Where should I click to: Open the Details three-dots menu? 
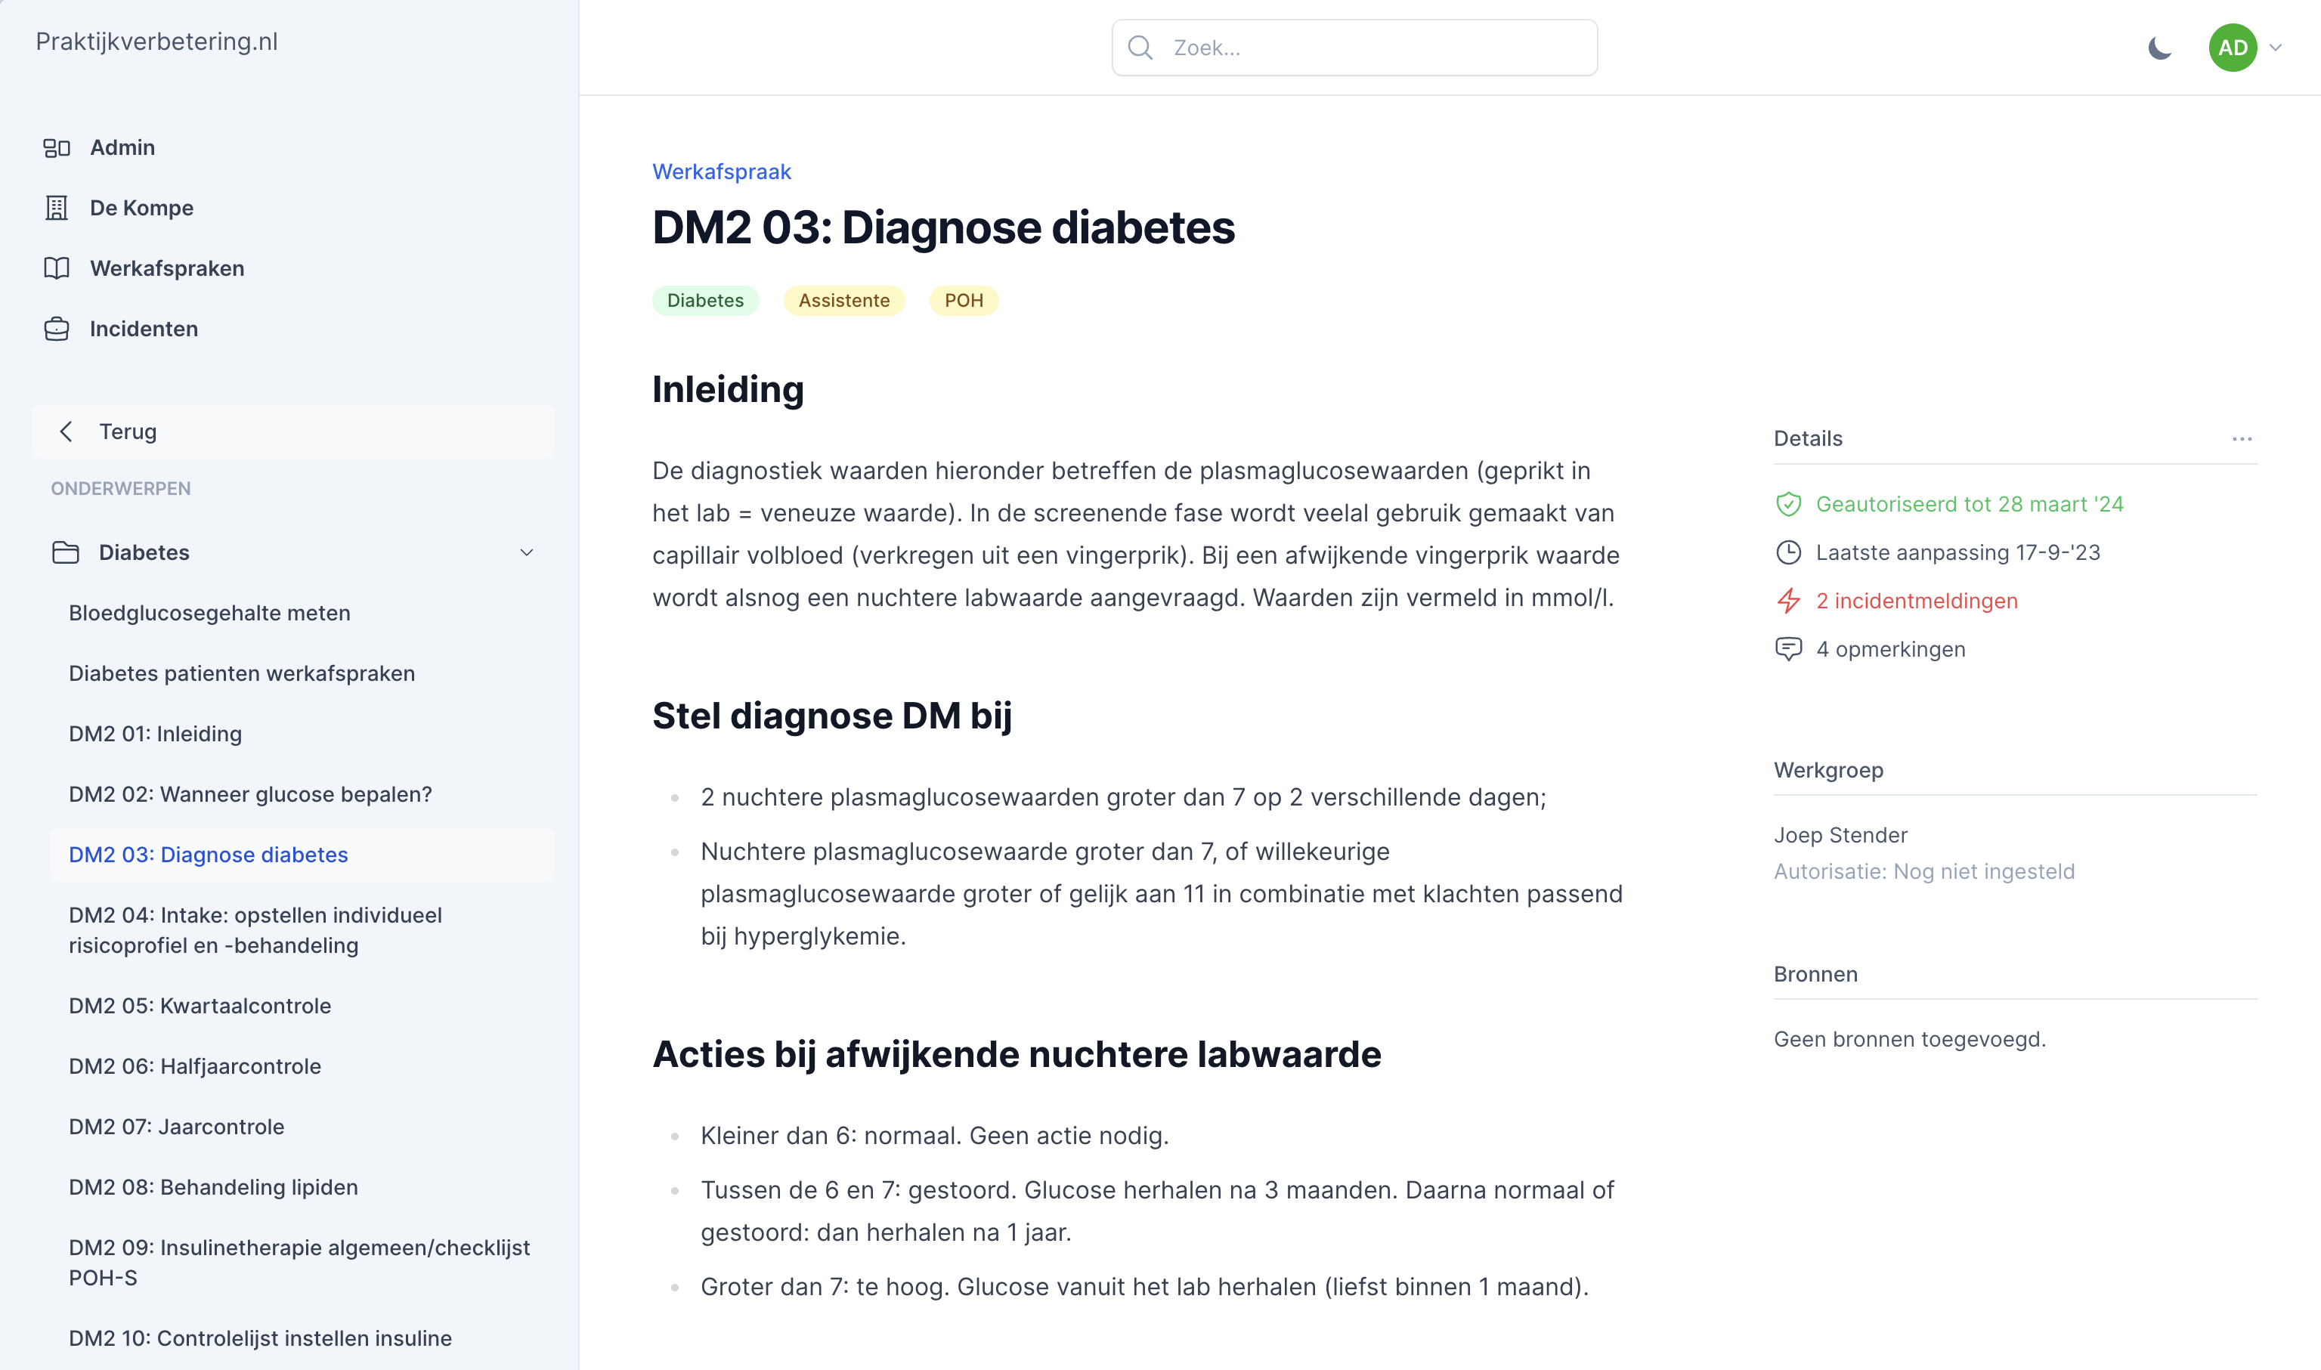click(2242, 438)
